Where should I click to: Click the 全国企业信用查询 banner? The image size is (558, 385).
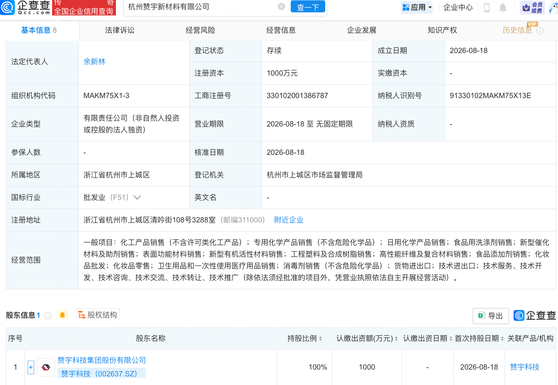pyautogui.click(x=84, y=8)
